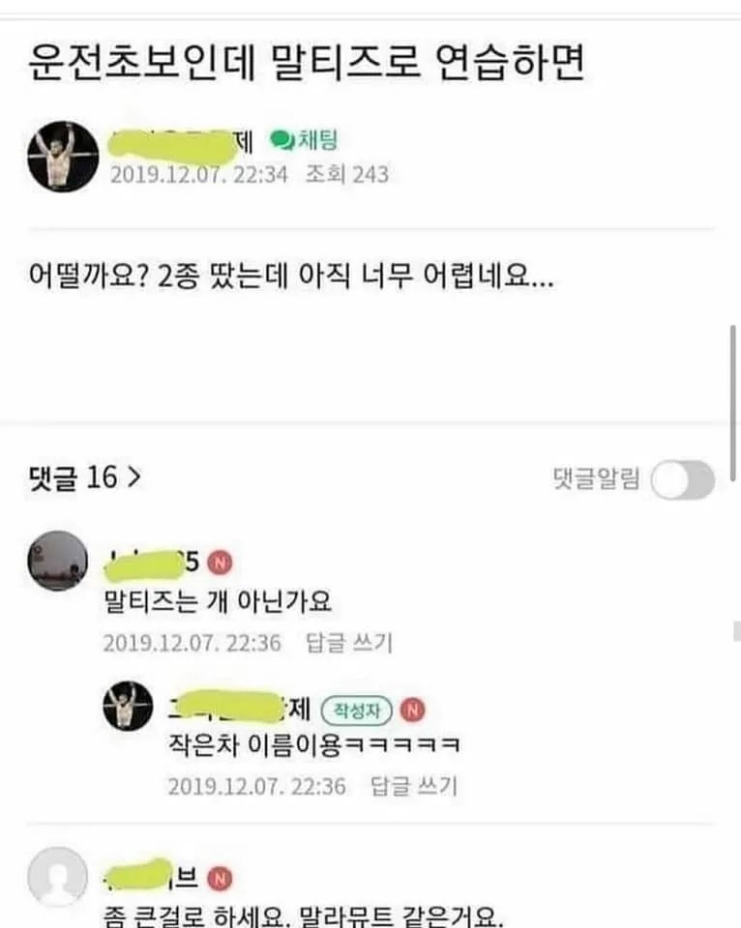The height and width of the screenshot is (928, 741).
Task: Click the author's avatar in the reply
Action: pyautogui.click(x=128, y=706)
